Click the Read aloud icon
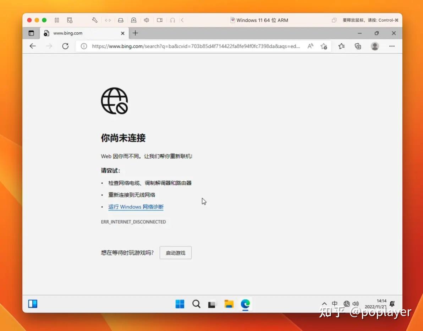The height and width of the screenshot is (331, 423). point(311,46)
